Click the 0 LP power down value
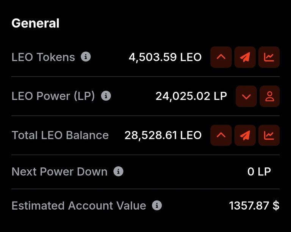 tap(259, 172)
